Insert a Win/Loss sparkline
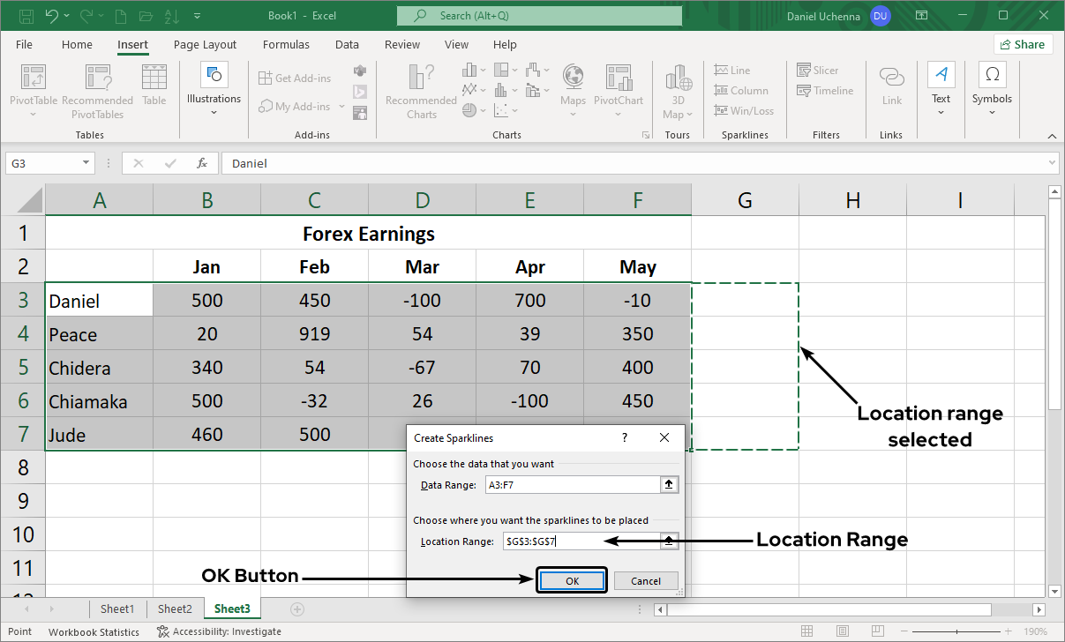This screenshot has height=642, width=1065. tap(744, 110)
